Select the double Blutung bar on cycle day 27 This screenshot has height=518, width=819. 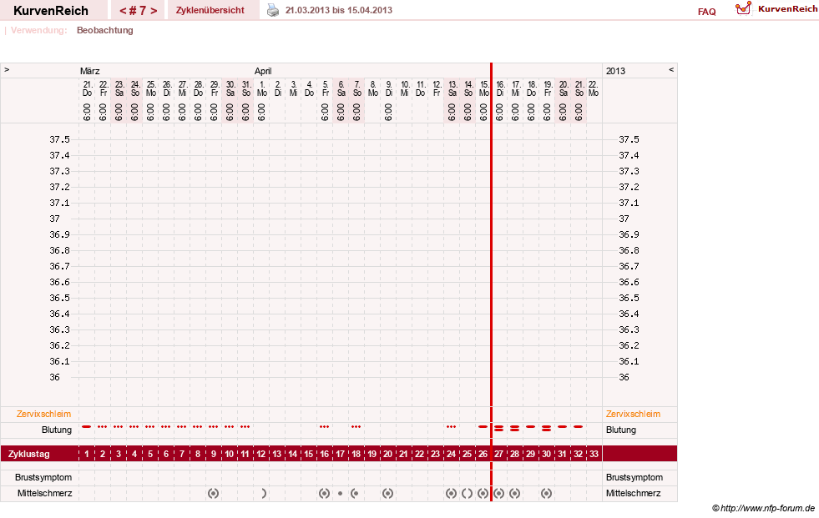pyautogui.click(x=498, y=428)
